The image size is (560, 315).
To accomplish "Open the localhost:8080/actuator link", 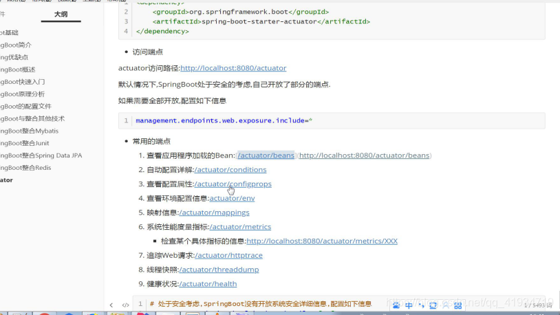I will pyautogui.click(x=233, y=68).
